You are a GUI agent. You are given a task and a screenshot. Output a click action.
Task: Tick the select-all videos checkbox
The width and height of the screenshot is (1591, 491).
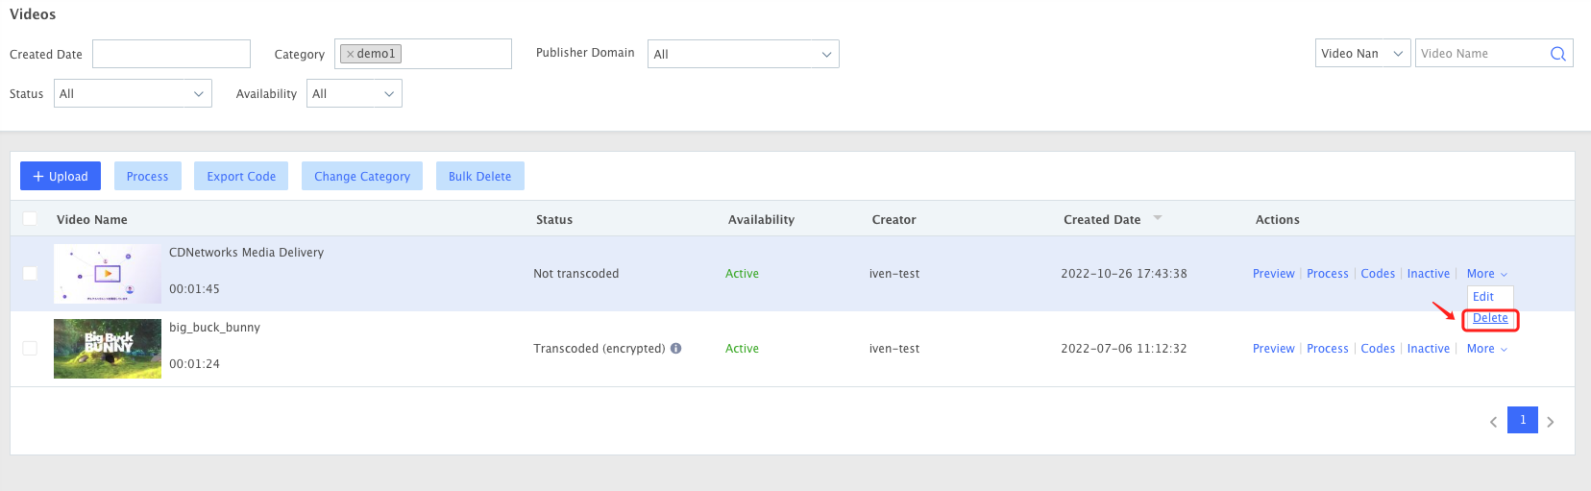click(x=30, y=219)
